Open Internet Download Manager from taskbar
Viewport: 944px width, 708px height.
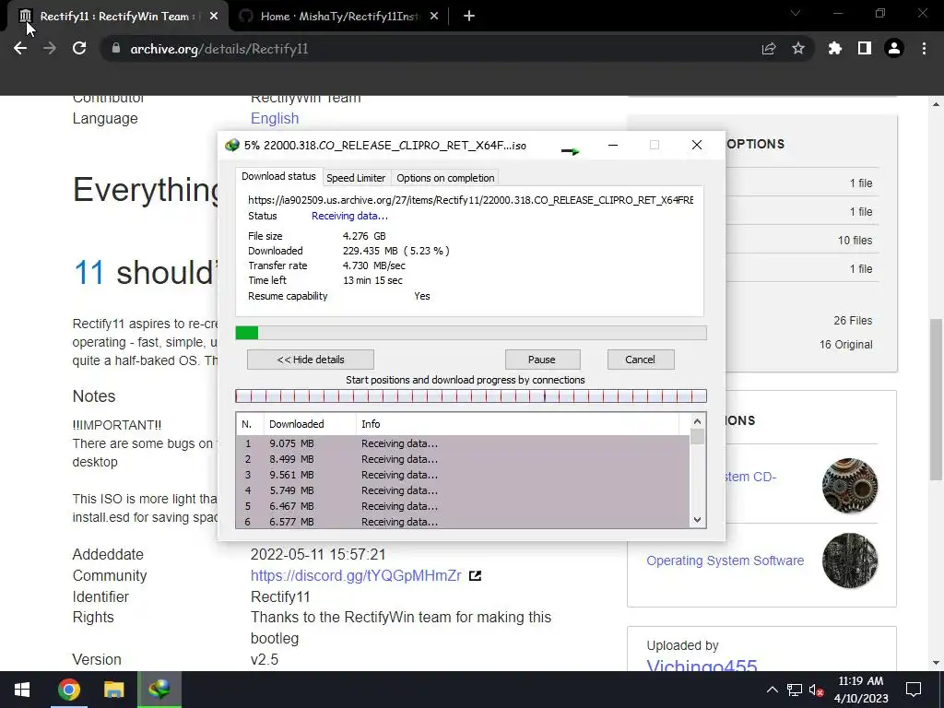(159, 690)
